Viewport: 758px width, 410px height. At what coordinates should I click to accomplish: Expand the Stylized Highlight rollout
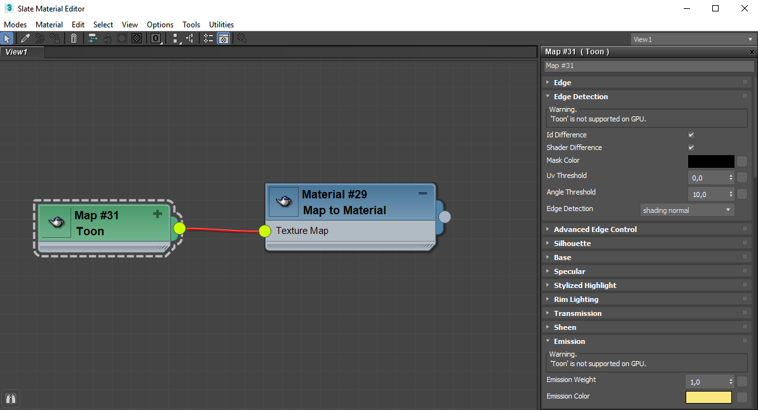646,286
